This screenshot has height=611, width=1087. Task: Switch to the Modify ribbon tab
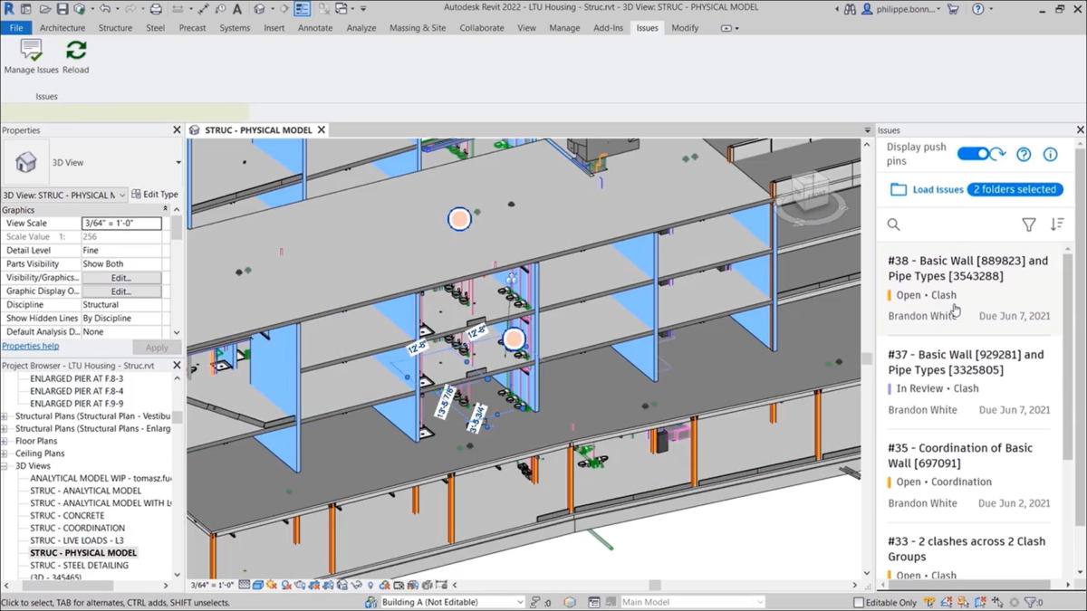click(685, 28)
